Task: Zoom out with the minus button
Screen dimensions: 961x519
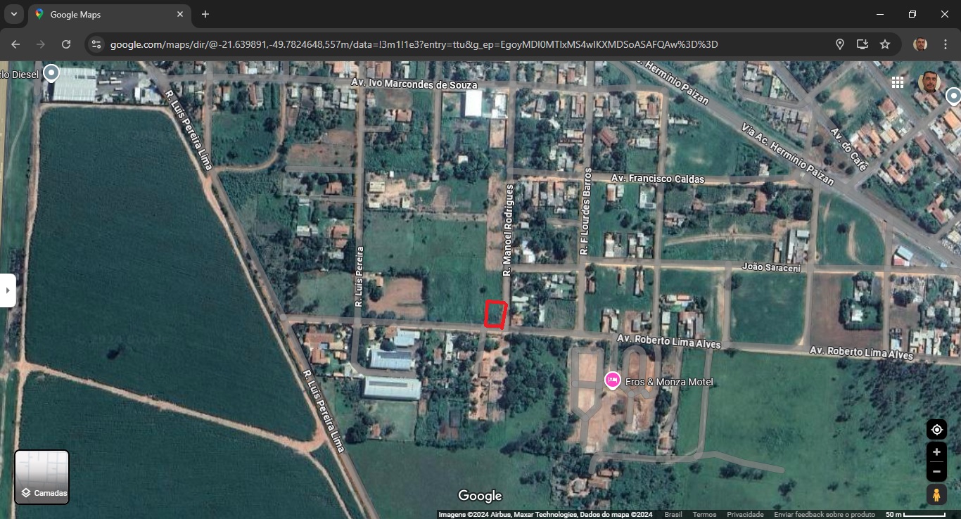Action: tap(936, 471)
